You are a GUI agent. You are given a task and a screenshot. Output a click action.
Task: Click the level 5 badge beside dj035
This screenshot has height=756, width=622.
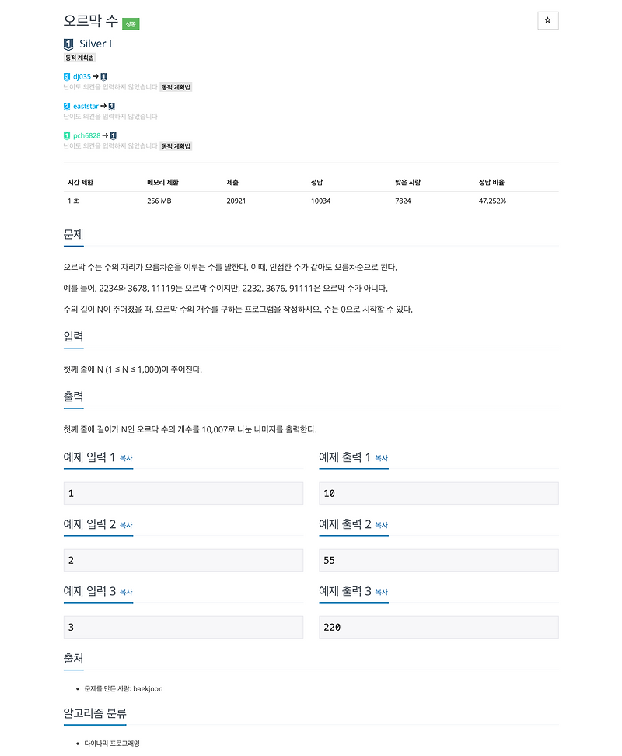click(65, 77)
